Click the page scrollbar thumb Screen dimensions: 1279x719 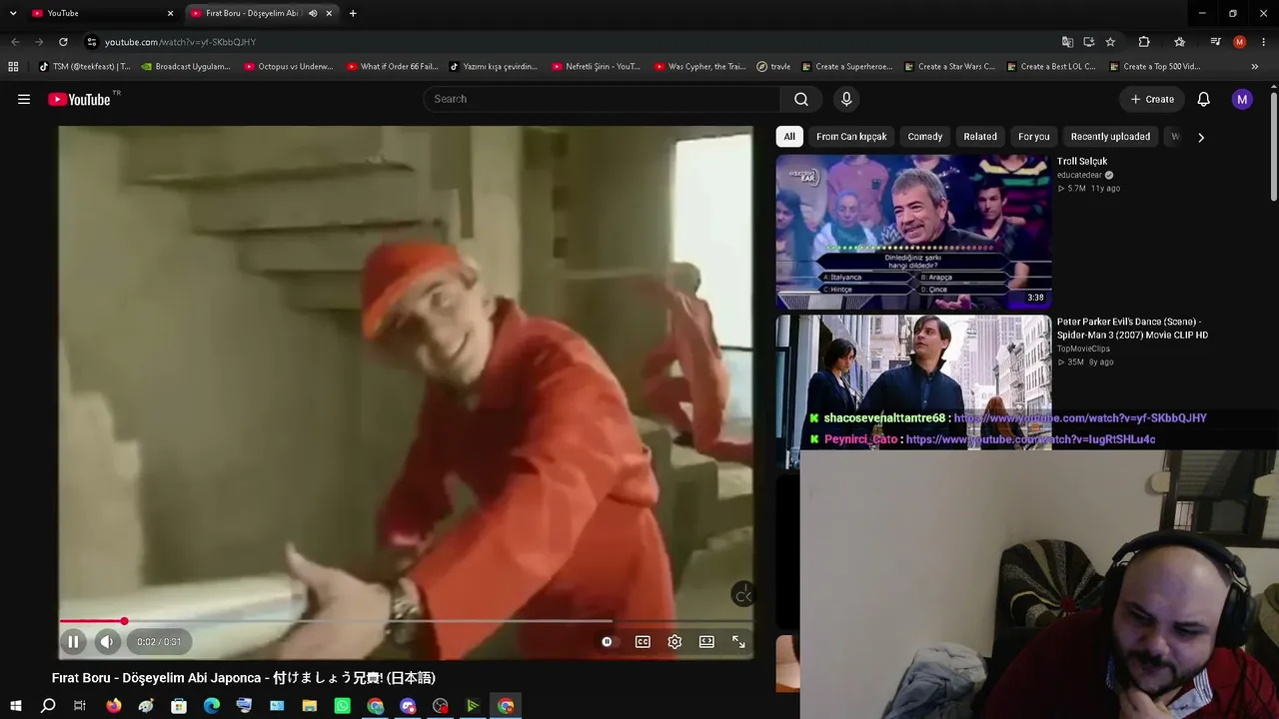[1274, 148]
